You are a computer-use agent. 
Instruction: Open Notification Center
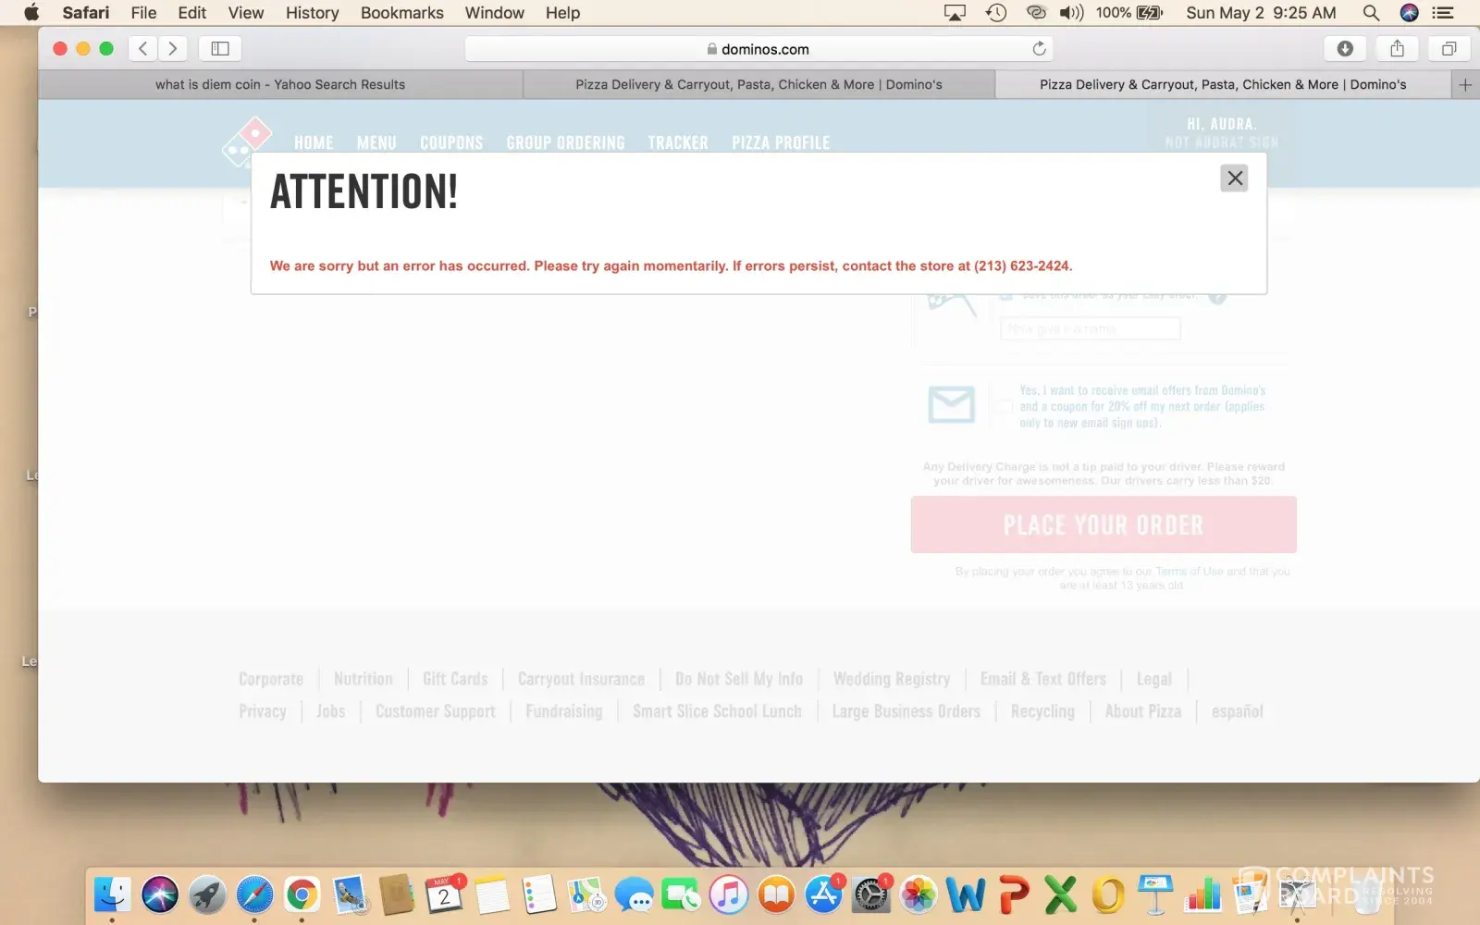tap(1443, 13)
